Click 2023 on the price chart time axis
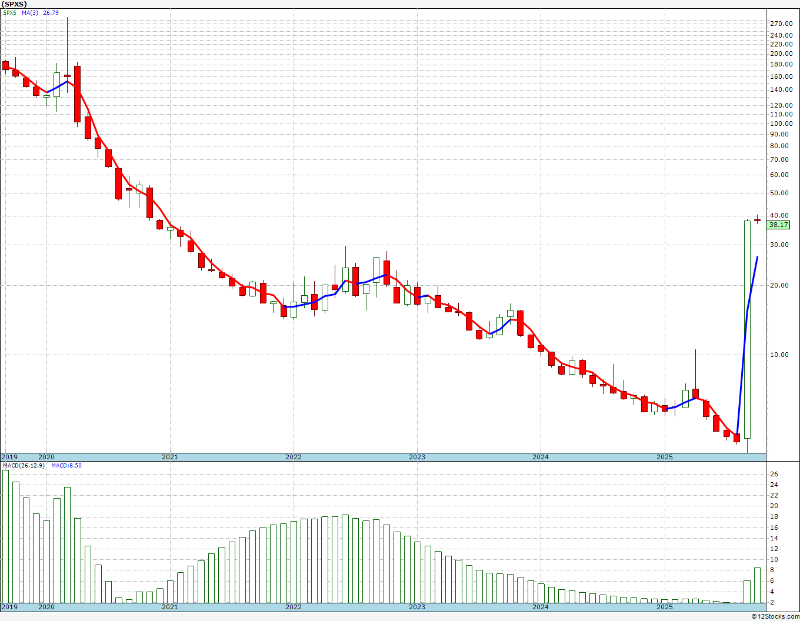800x621 pixels. click(x=416, y=457)
